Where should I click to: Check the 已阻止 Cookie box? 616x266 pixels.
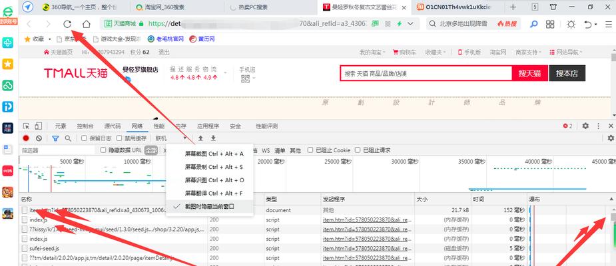(310, 150)
